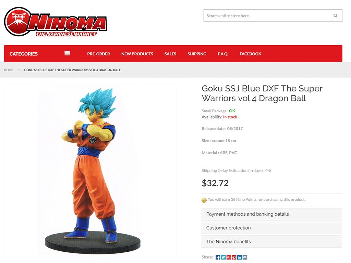The width and height of the screenshot is (351, 263).
Task: Open the SALES menu item
Action: 170,54
